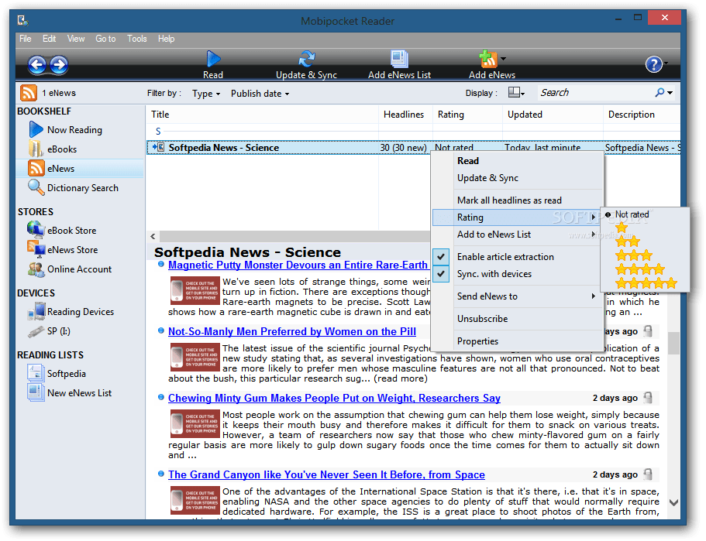Select Mark all headlines as read
706x541 pixels.
coord(518,200)
